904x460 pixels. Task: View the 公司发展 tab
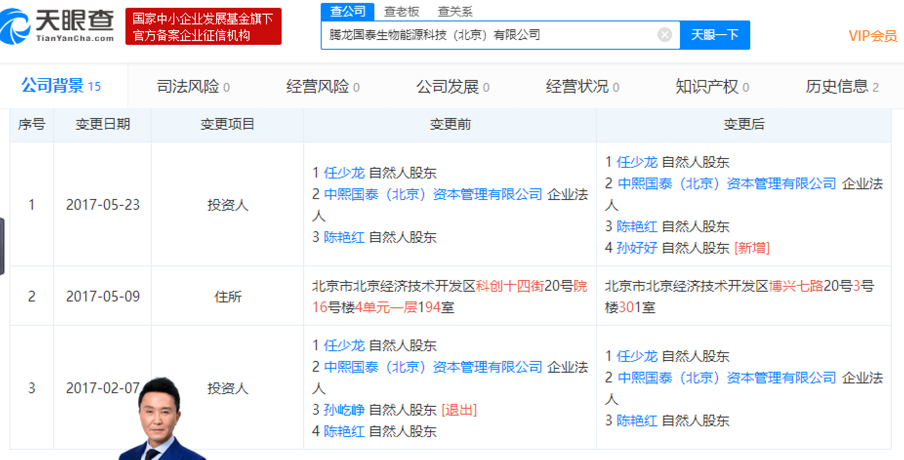453,87
